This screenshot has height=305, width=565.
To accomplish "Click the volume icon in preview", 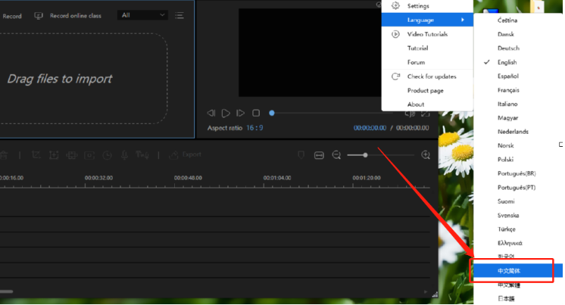I will (x=409, y=114).
